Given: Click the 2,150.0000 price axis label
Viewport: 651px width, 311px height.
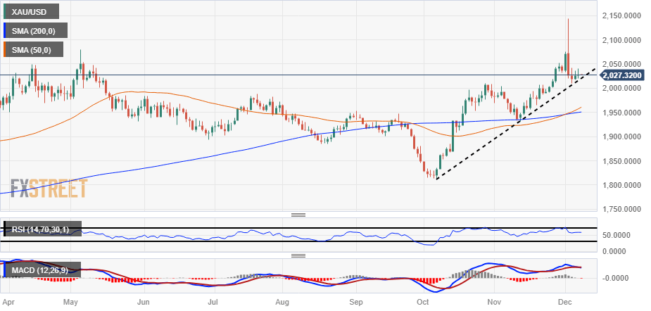Looking at the screenshot, I should (x=620, y=15).
